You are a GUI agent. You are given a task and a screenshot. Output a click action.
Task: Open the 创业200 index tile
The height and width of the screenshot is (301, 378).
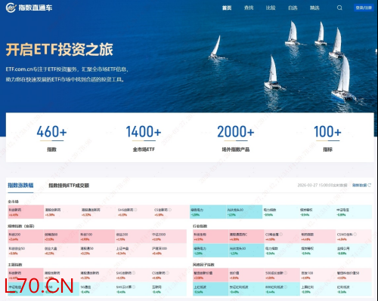(x=133, y=237)
